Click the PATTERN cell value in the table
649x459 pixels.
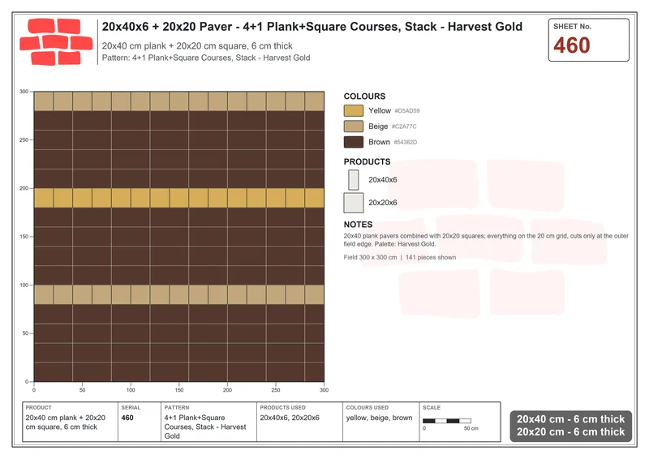(205, 427)
